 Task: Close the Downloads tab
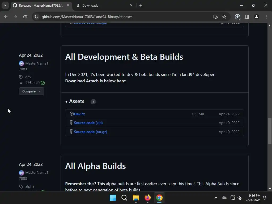[131, 5]
